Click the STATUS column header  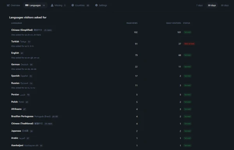point(186,23)
